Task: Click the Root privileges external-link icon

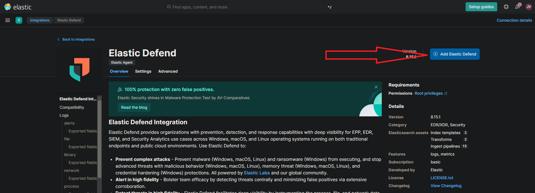Action: pyautogui.click(x=446, y=94)
